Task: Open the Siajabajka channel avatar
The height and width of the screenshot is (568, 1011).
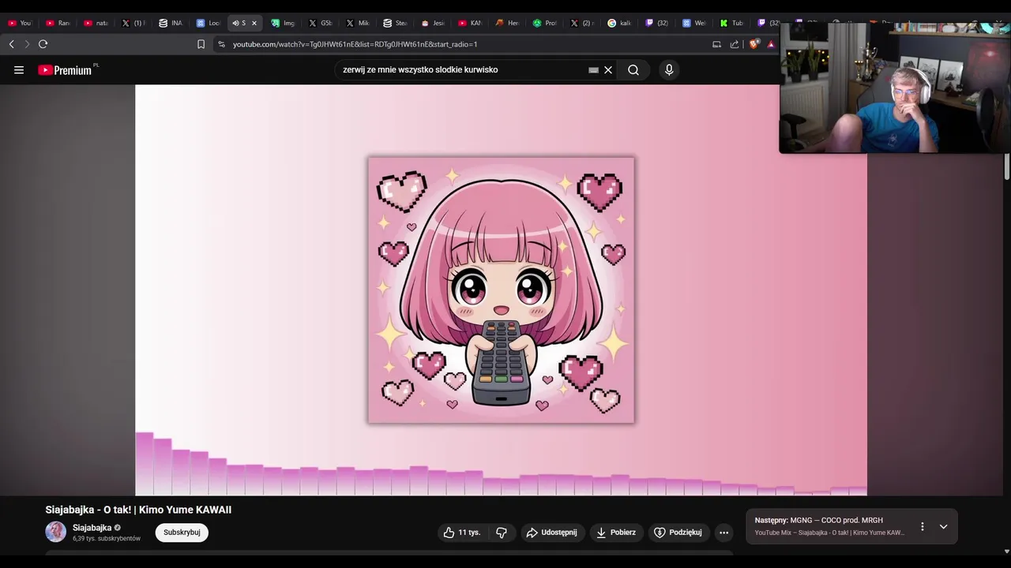Action: coord(55,532)
